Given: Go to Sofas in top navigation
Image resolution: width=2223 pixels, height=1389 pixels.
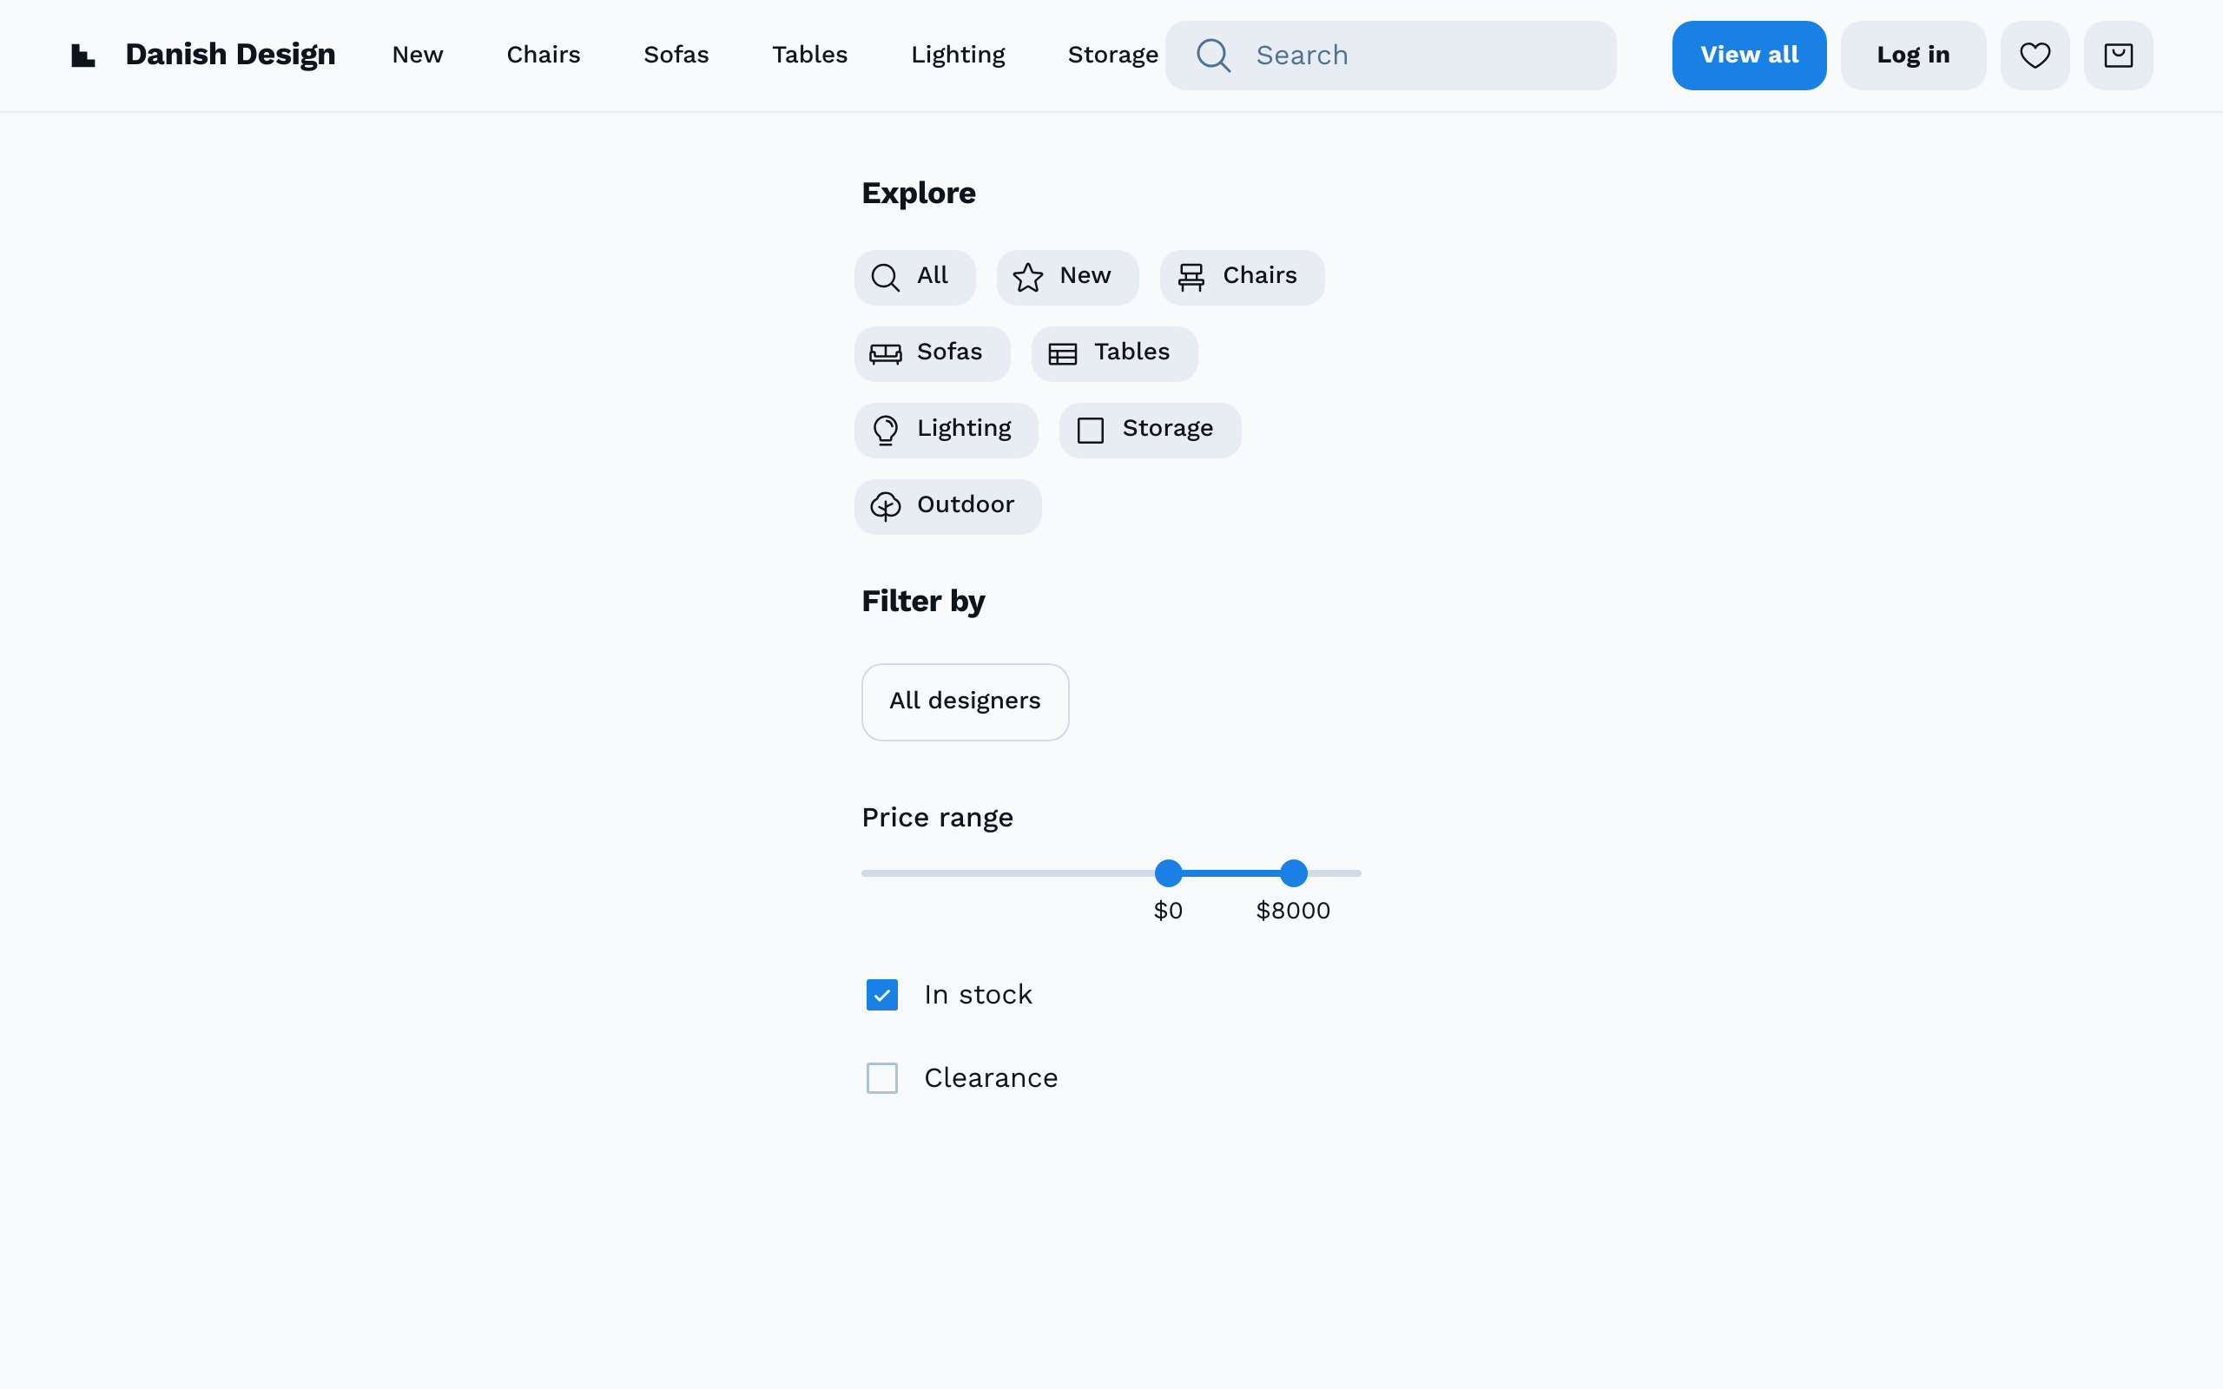Looking at the screenshot, I should click(676, 55).
